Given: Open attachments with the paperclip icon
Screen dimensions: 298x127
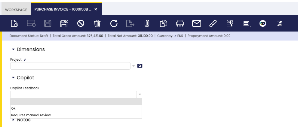Looking at the screenshot, I should [x=147, y=23].
